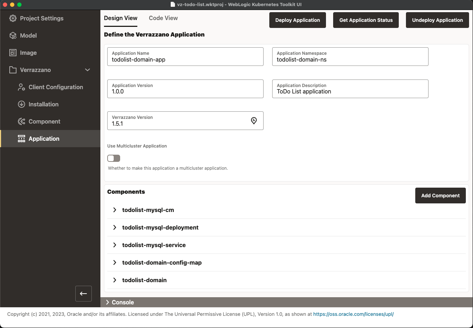The image size is (473, 328).
Task: Click the Undeploy Application button
Action: tap(437, 20)
